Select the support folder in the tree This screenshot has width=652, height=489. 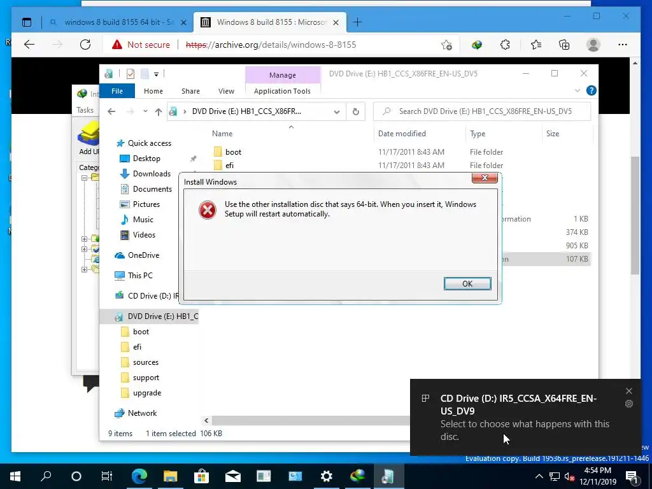click(139, 378)
